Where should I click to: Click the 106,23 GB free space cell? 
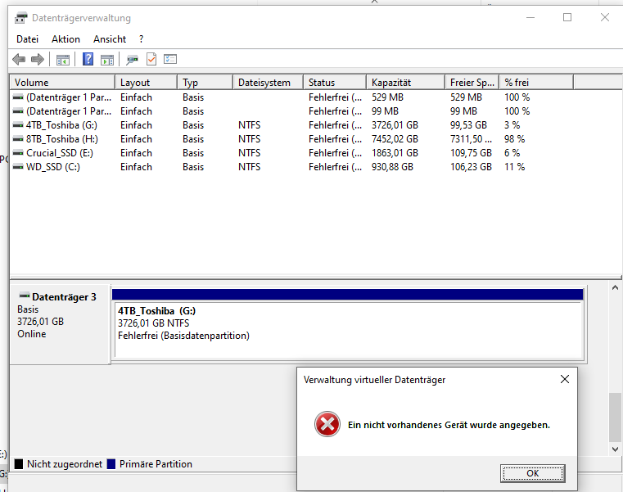(471, 167)
